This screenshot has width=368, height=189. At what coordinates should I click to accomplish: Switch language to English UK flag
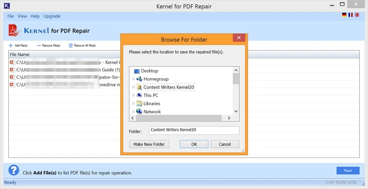357,15
